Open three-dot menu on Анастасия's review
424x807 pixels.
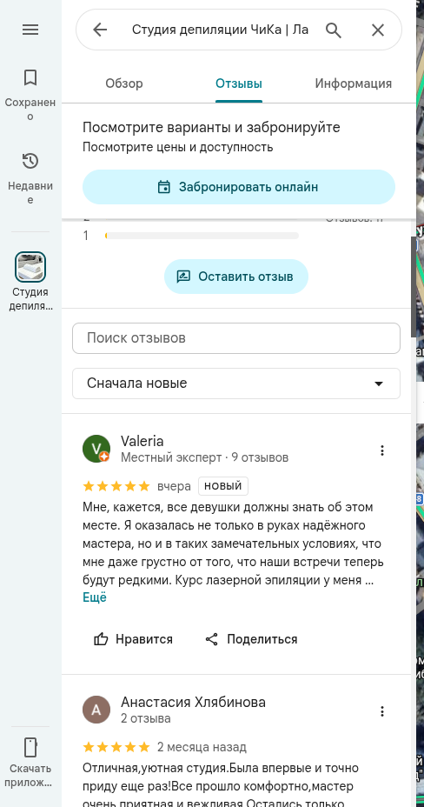(381, 711)
